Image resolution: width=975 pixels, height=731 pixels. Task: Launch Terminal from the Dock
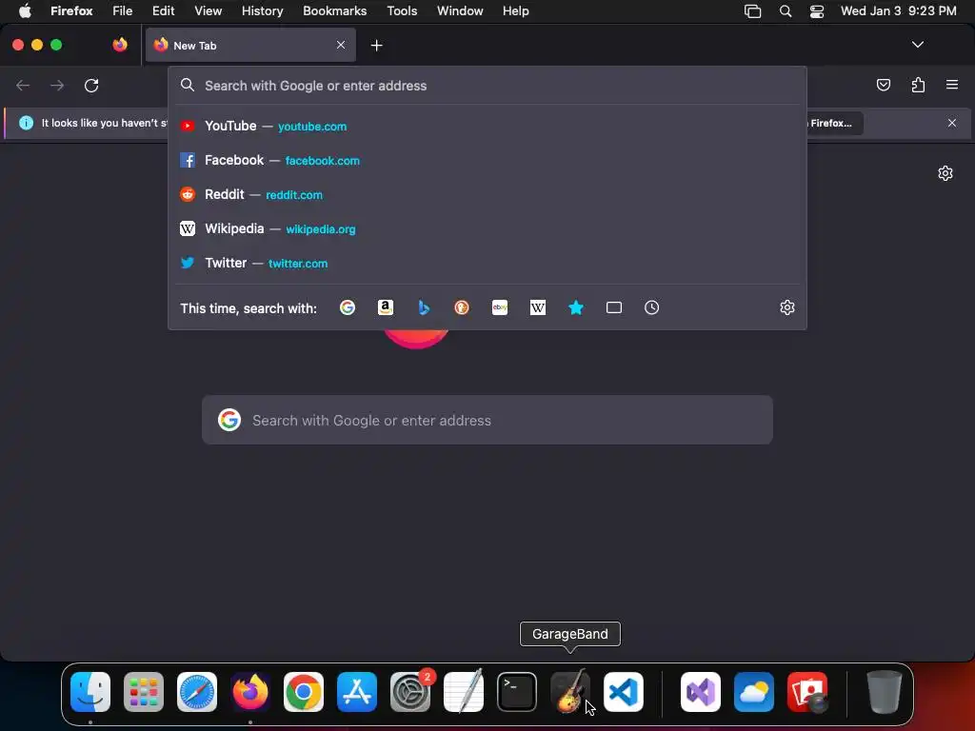(x=517, y=692)
